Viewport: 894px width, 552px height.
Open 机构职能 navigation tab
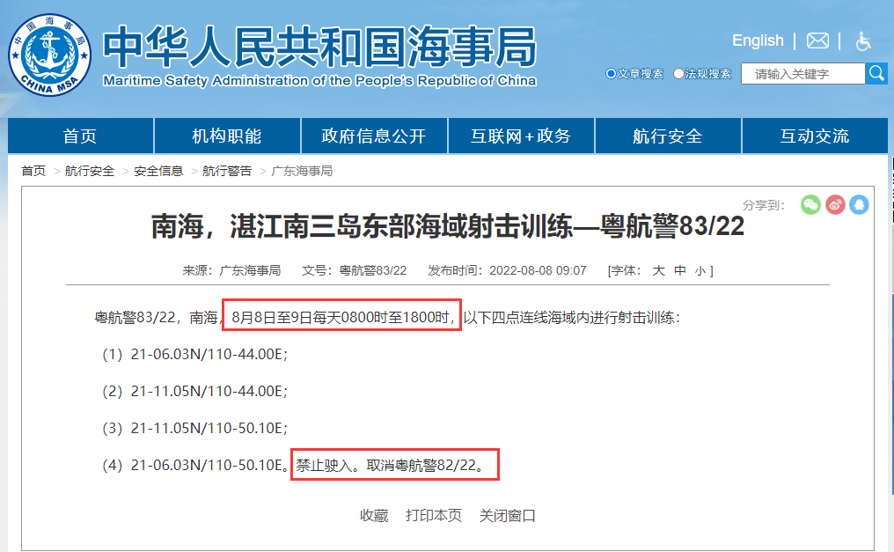pos(227,136)
